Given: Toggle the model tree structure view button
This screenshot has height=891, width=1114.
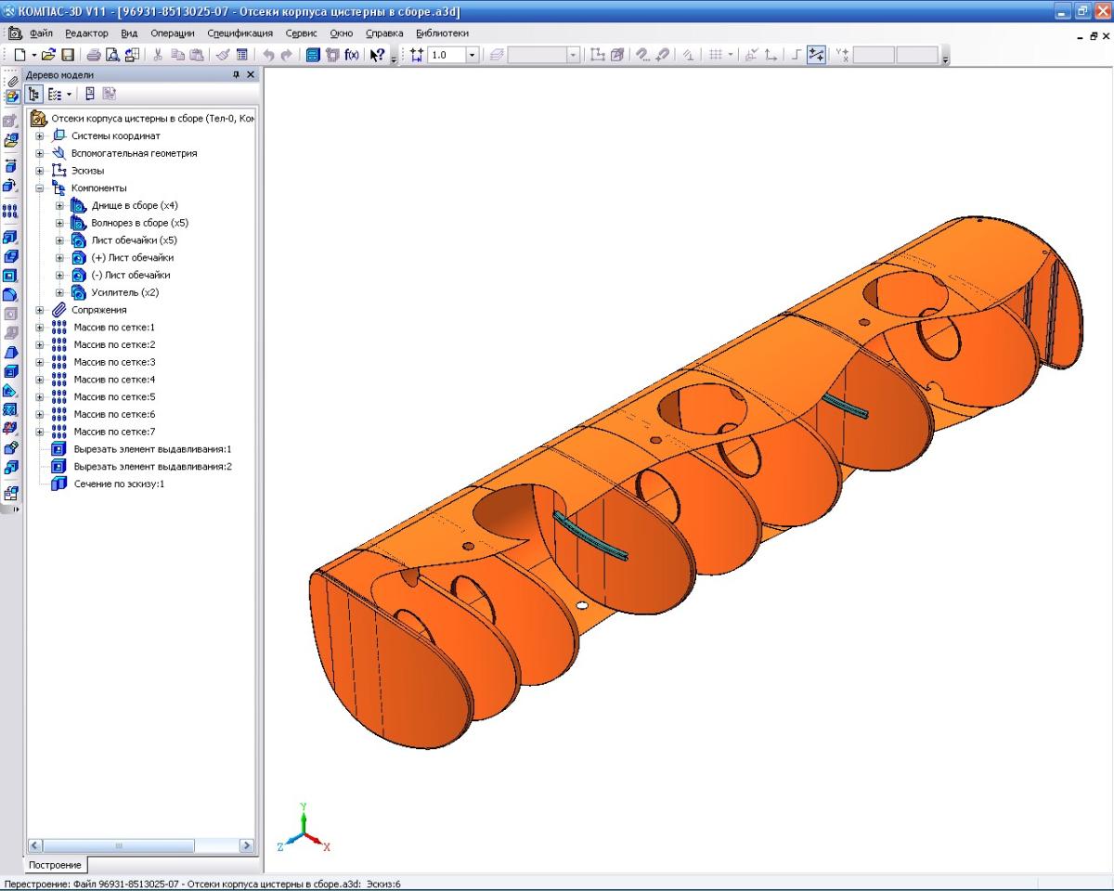Looking at the screenshot, I should (35, 94).
